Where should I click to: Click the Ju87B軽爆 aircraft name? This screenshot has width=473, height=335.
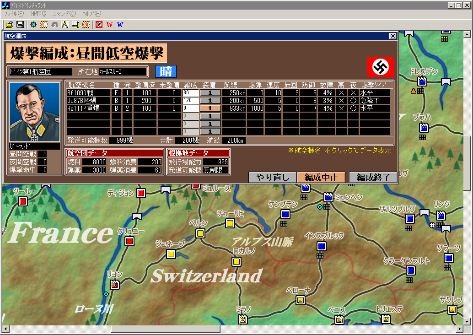pyautogui.click(x=82, y=101)
